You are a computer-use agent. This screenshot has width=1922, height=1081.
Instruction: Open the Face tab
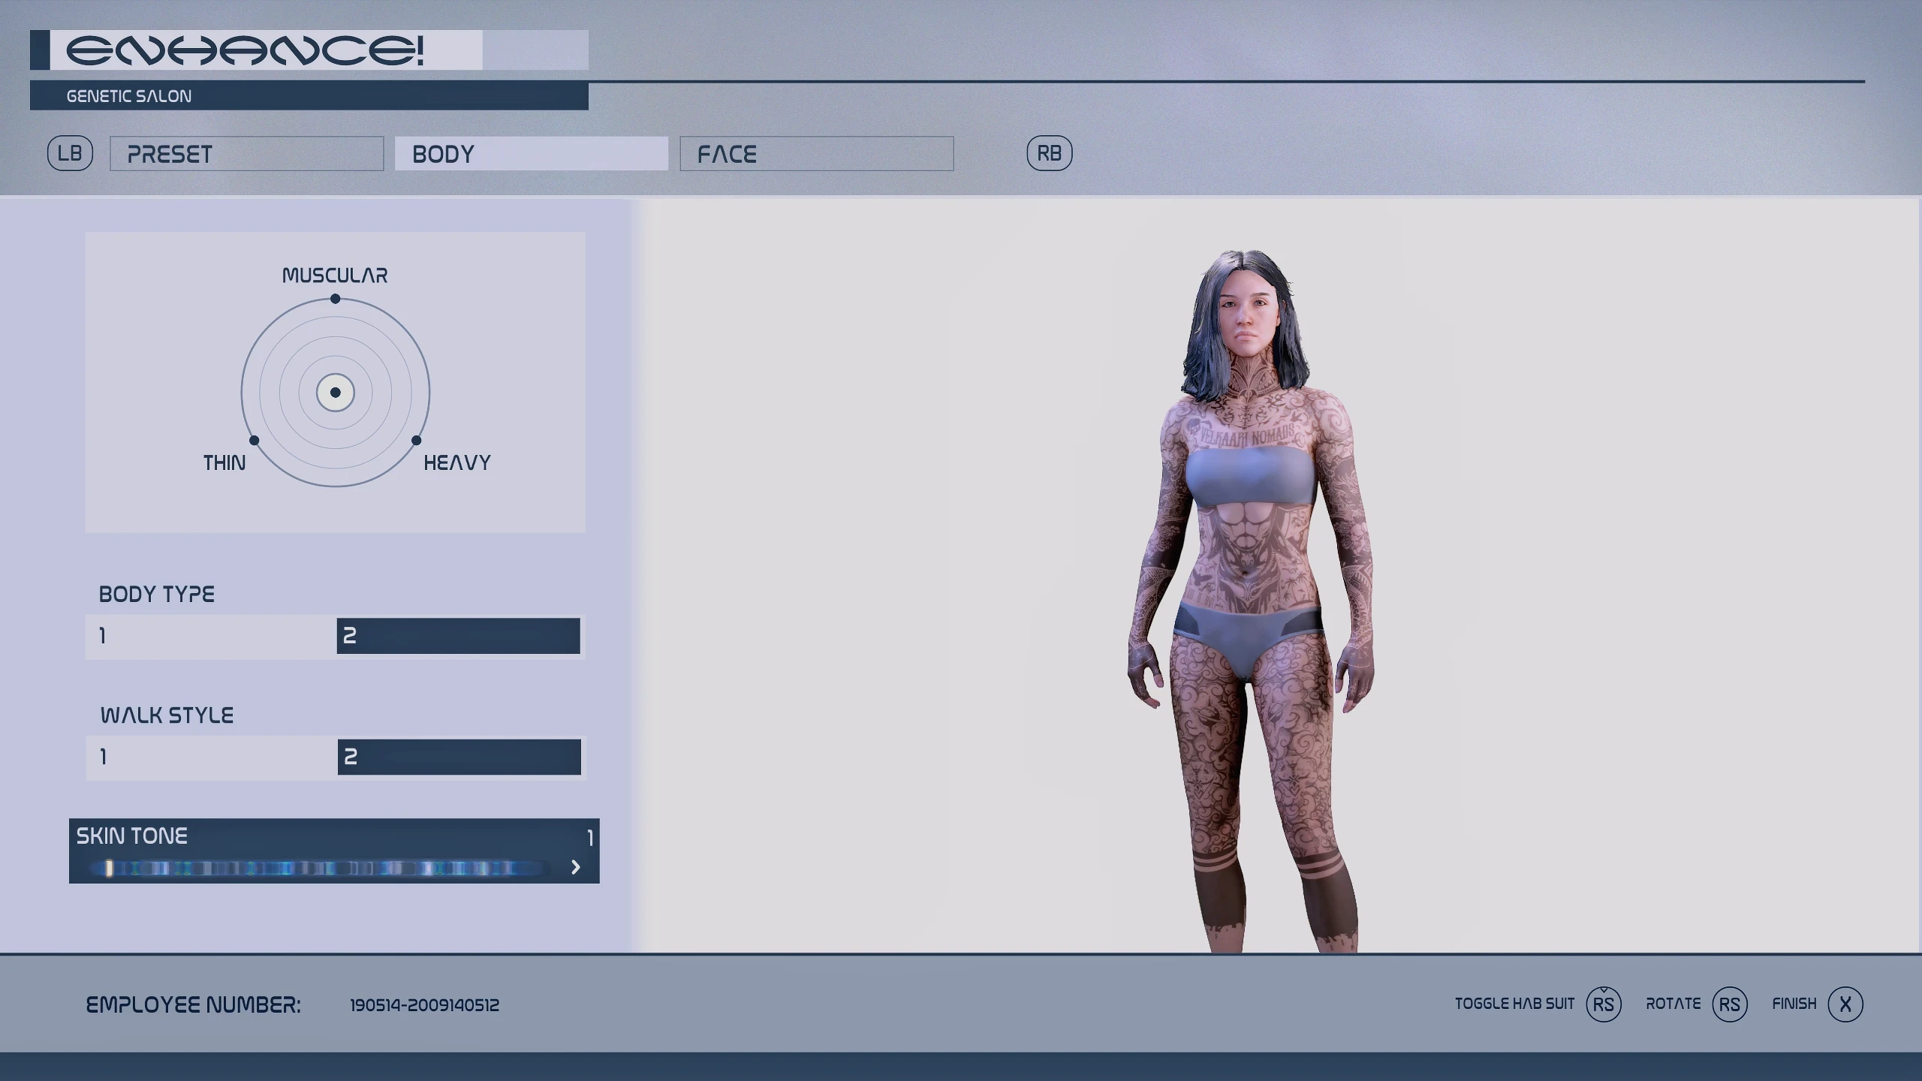coord(816,154)
